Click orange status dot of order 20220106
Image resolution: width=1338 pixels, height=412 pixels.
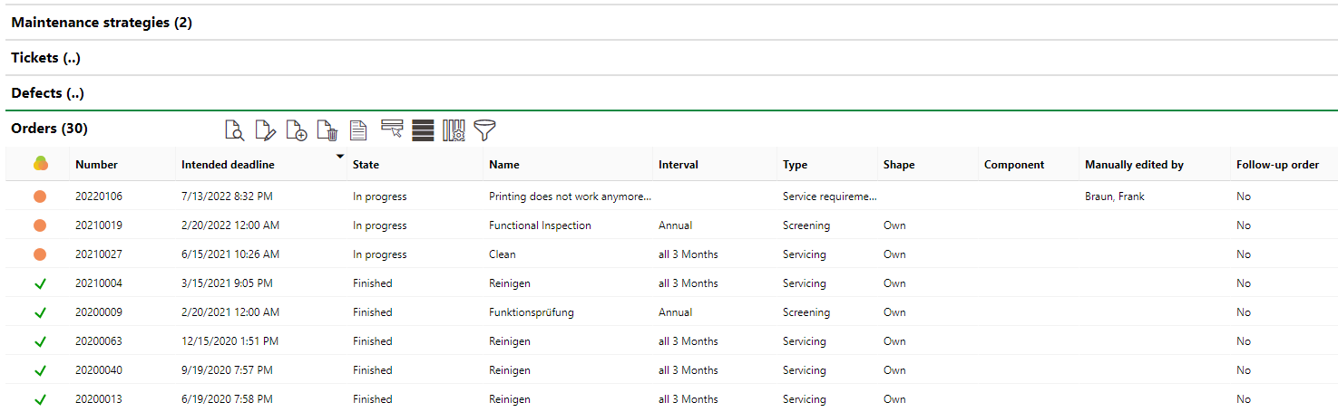[x=40, y=196]
